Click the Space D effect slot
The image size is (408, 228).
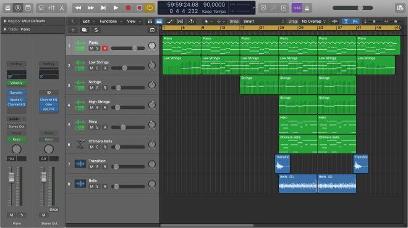coord(16,100)
